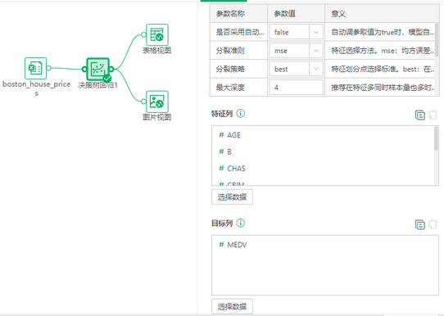Click the 决策树回归1 node label
Screen dimensions: 444x316
[97, 85]
